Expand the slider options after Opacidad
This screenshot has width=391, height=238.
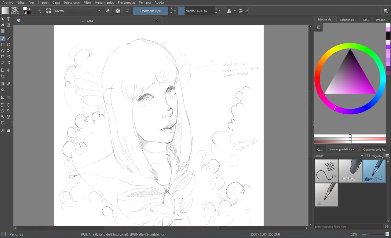pyautogui.click(x=175, y=11)
